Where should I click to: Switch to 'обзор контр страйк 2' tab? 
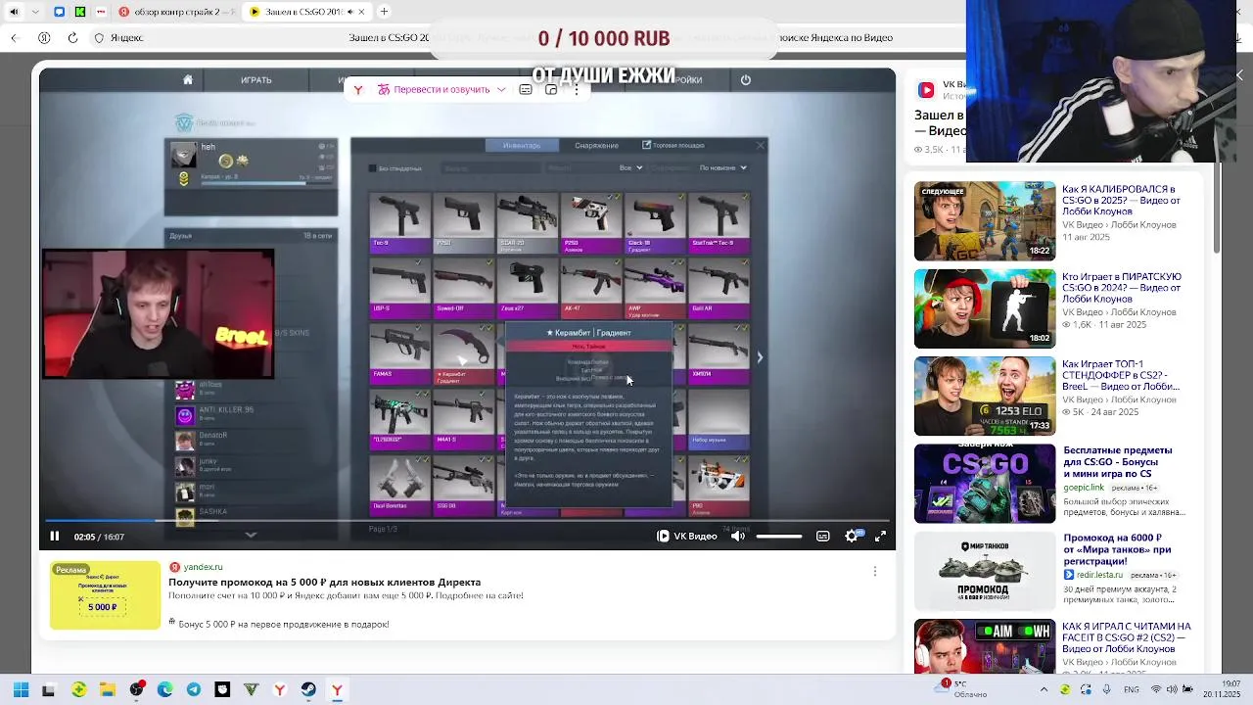click(x=176, y=12)
